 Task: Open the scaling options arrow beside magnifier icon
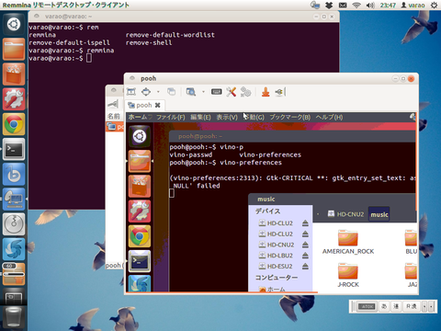coord(203,92)
